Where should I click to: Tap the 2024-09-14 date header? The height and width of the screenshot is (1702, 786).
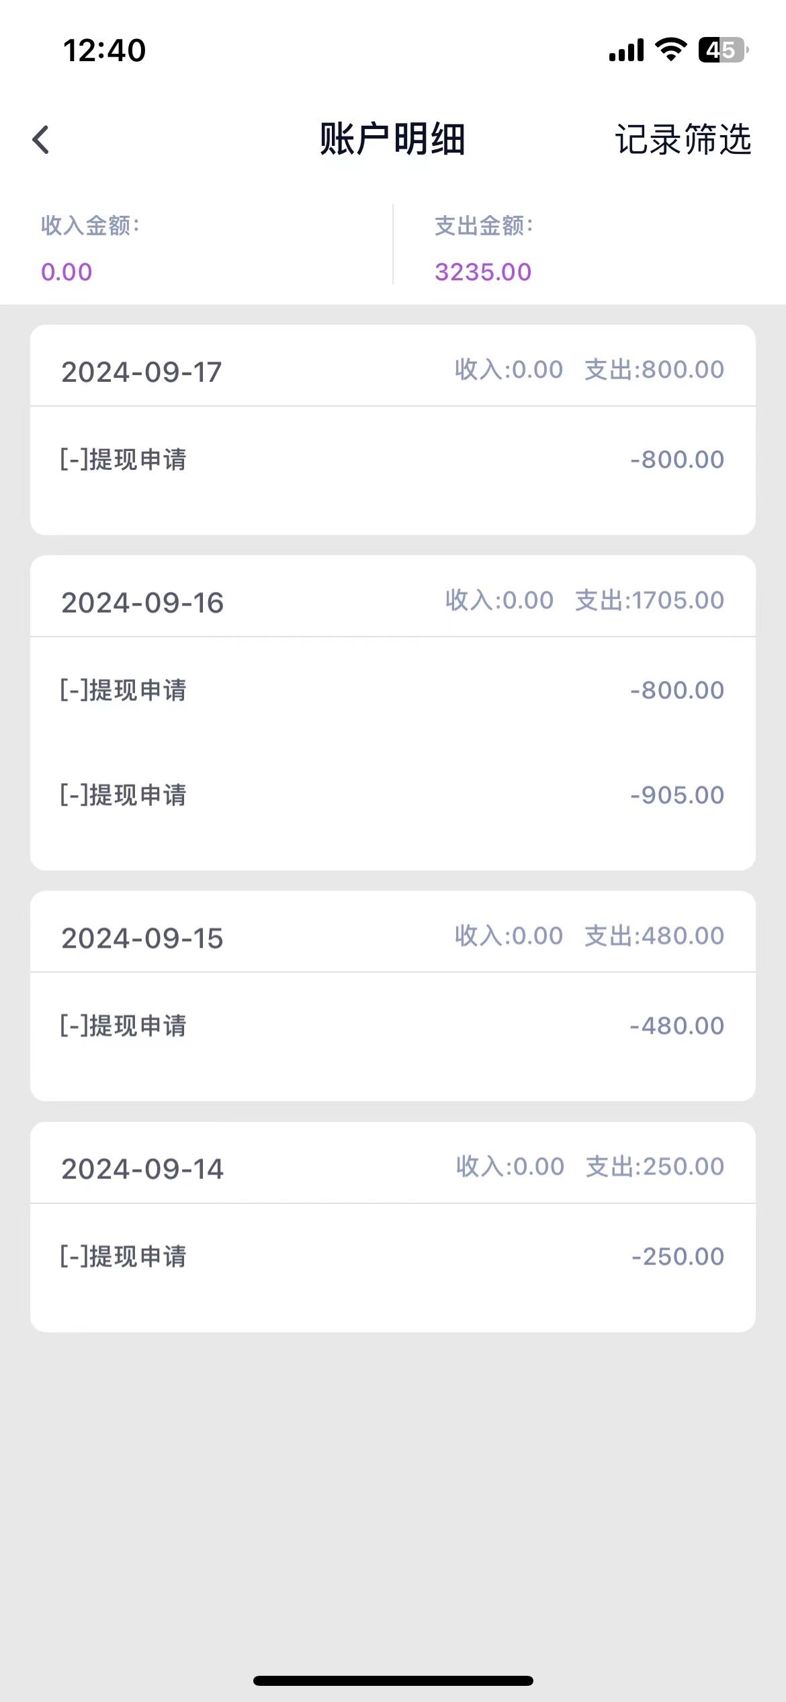point(142,1169)
